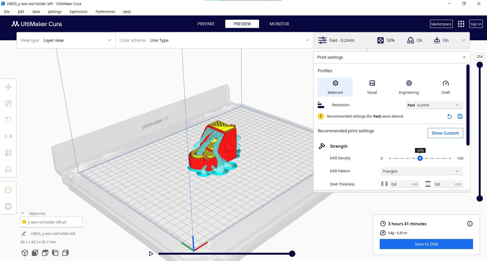Open the View menu
Screen dimensions: 487x261
(x=36, y=12)
